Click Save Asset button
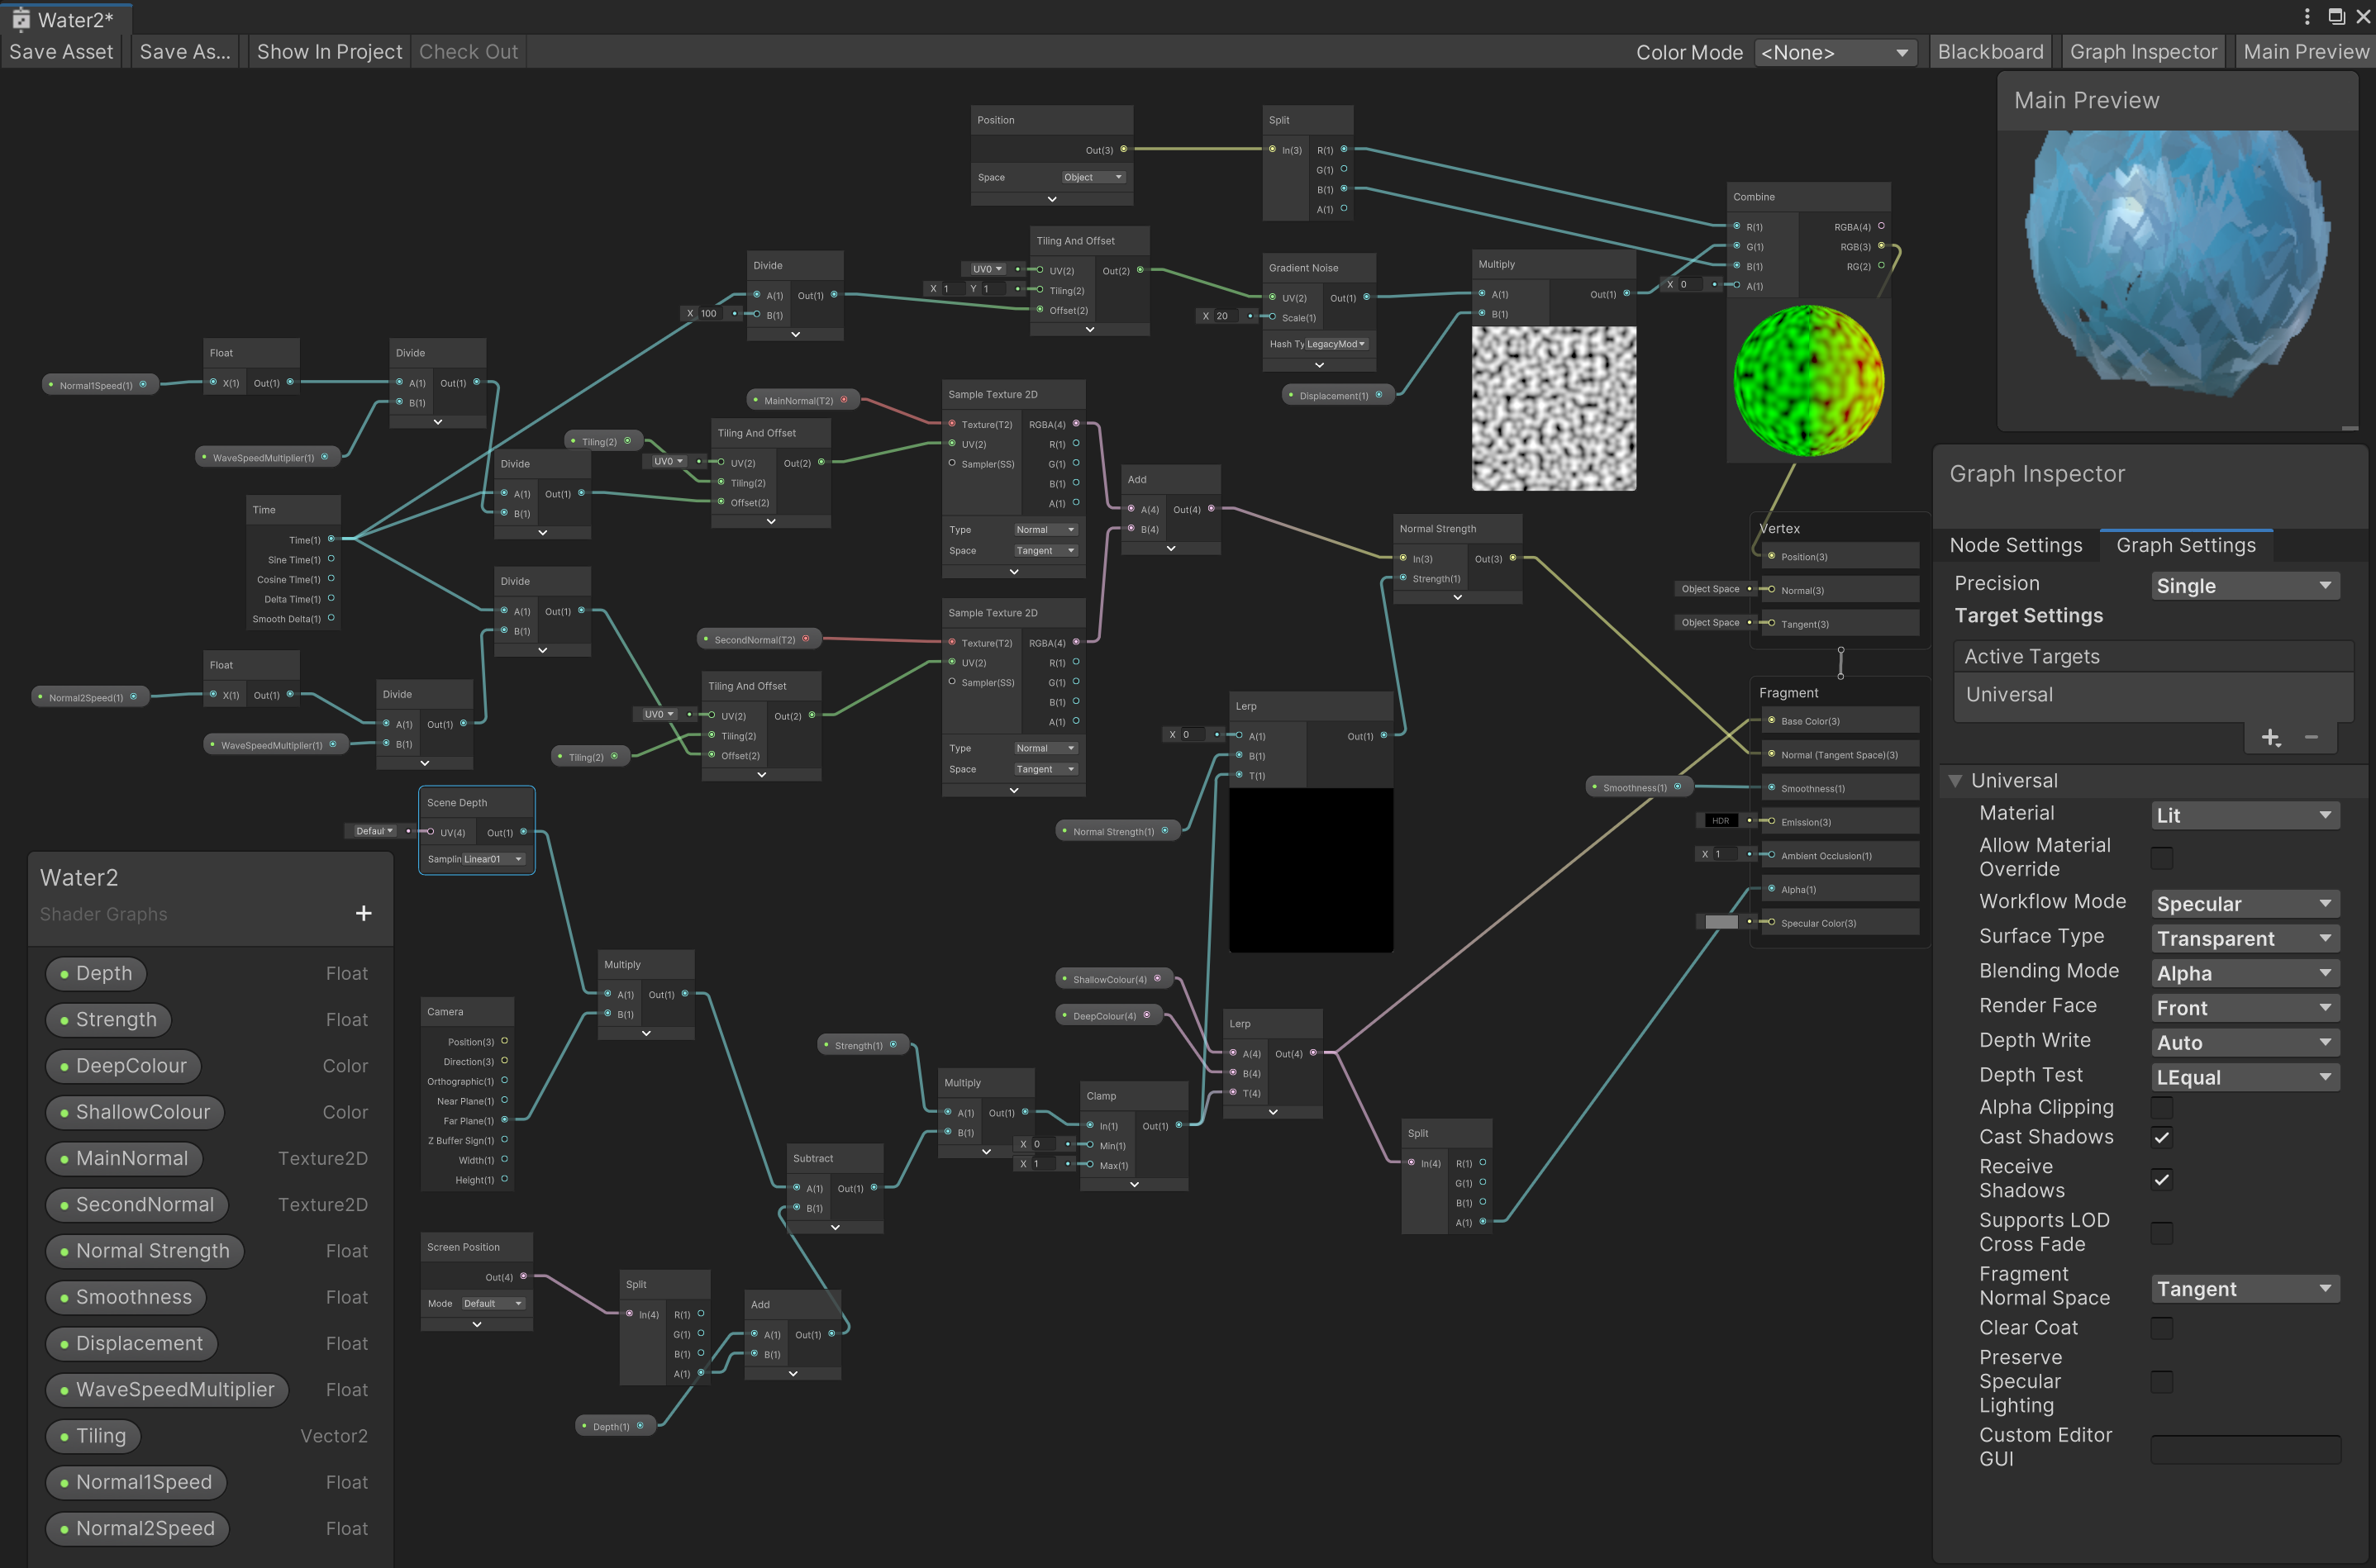 61,49
